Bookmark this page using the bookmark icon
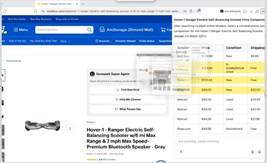 click(x=36, y=11)
